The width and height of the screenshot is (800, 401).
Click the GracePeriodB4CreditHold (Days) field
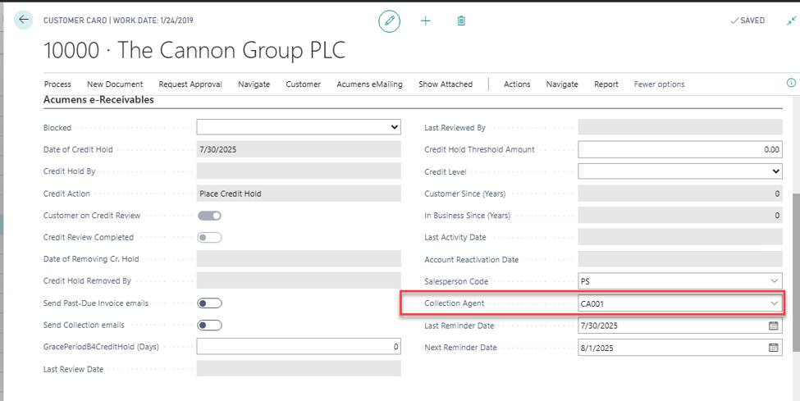coord(299,347)
